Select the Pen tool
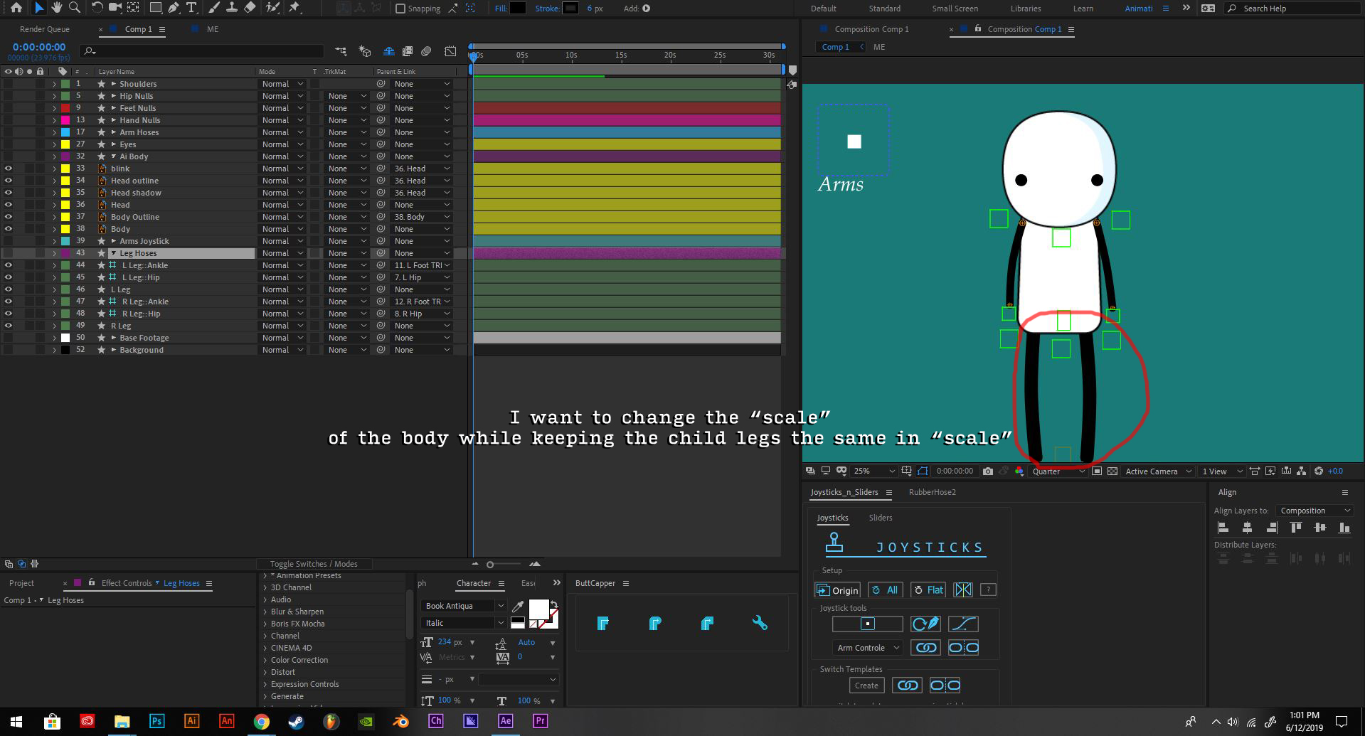 pyautogui.click(x=174, y=8)
